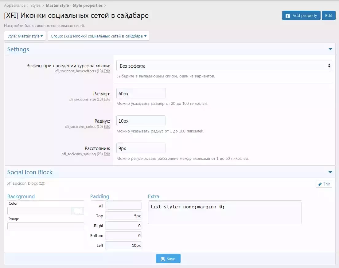Click the pencil icon beside Edit
The width and height of the screenshot is (339, 268).
point(320,184)
